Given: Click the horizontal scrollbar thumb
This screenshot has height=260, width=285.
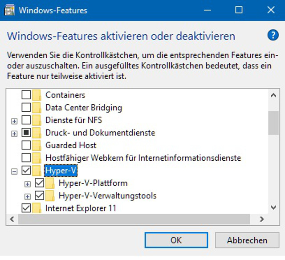Looking at the screenshot, I should pyautogui.click(x=134, y=219).
